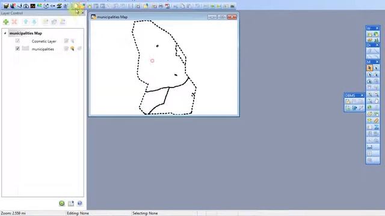The width and height of the screenshot is (385, 216).
Task: Click the black graph monitor icon in toolbar
Action: coord(32,6)
